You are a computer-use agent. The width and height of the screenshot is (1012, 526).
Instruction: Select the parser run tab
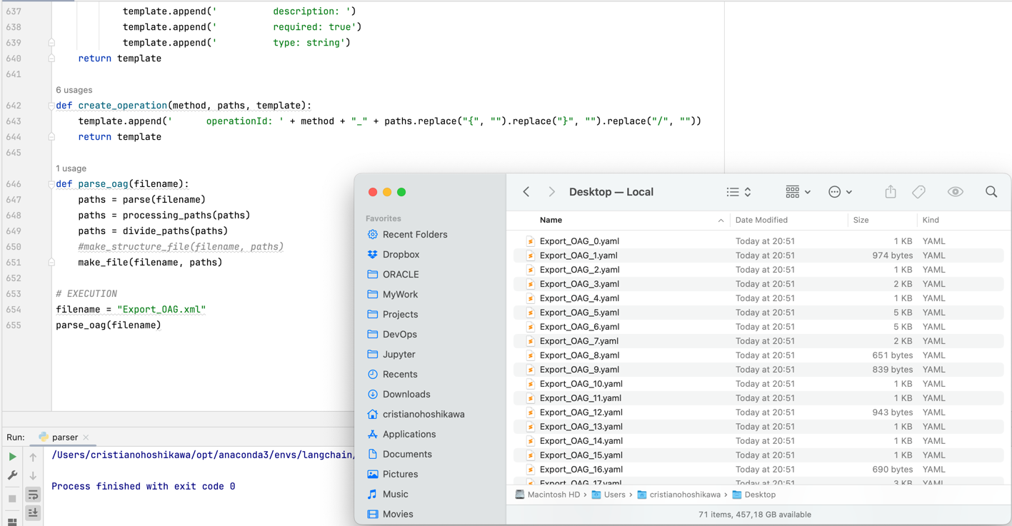[x=64, y=438]
